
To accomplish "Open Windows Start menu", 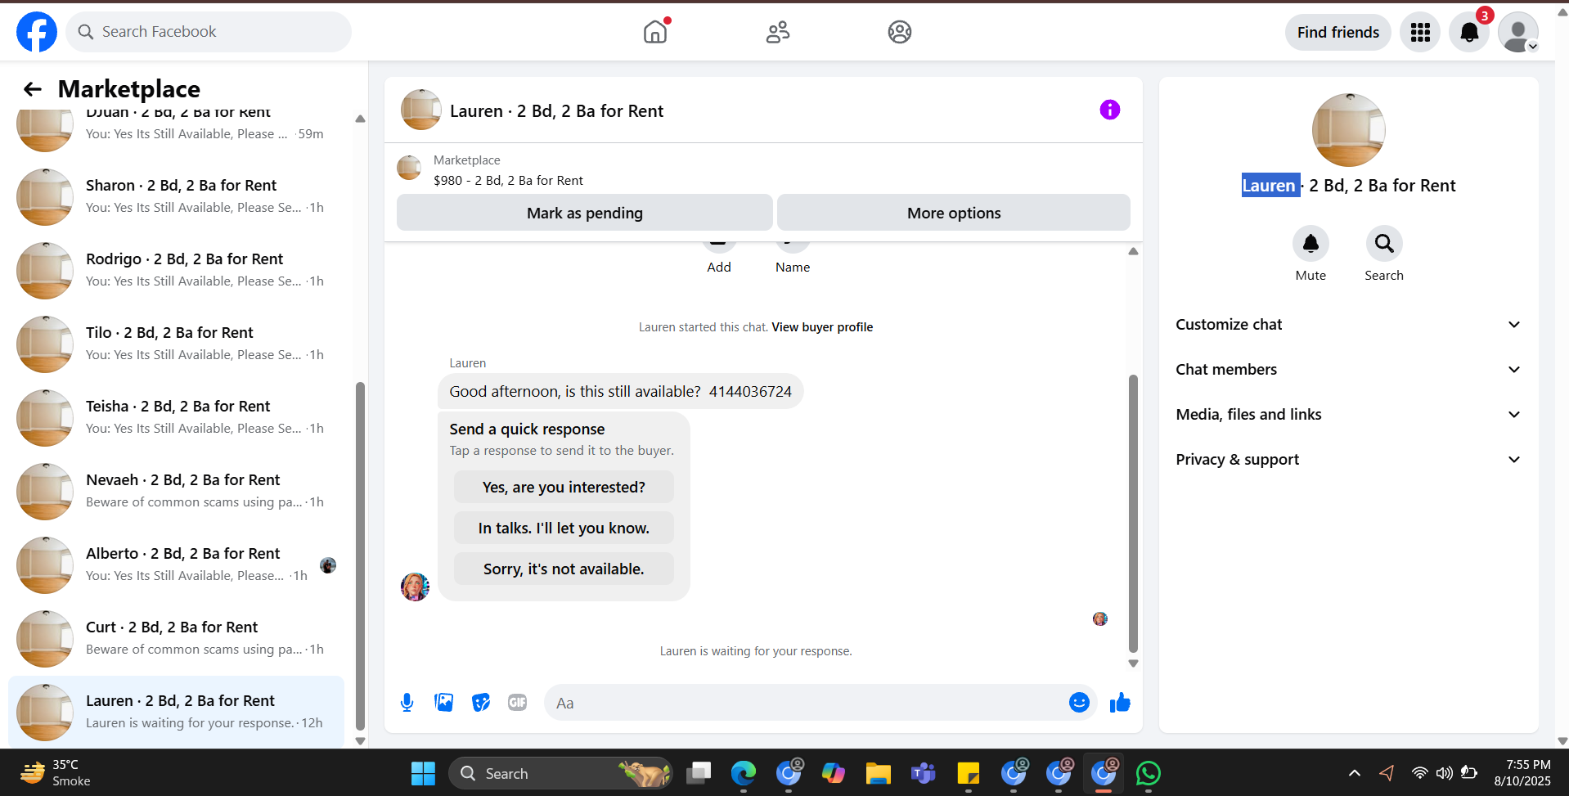I will pos(423,773).
